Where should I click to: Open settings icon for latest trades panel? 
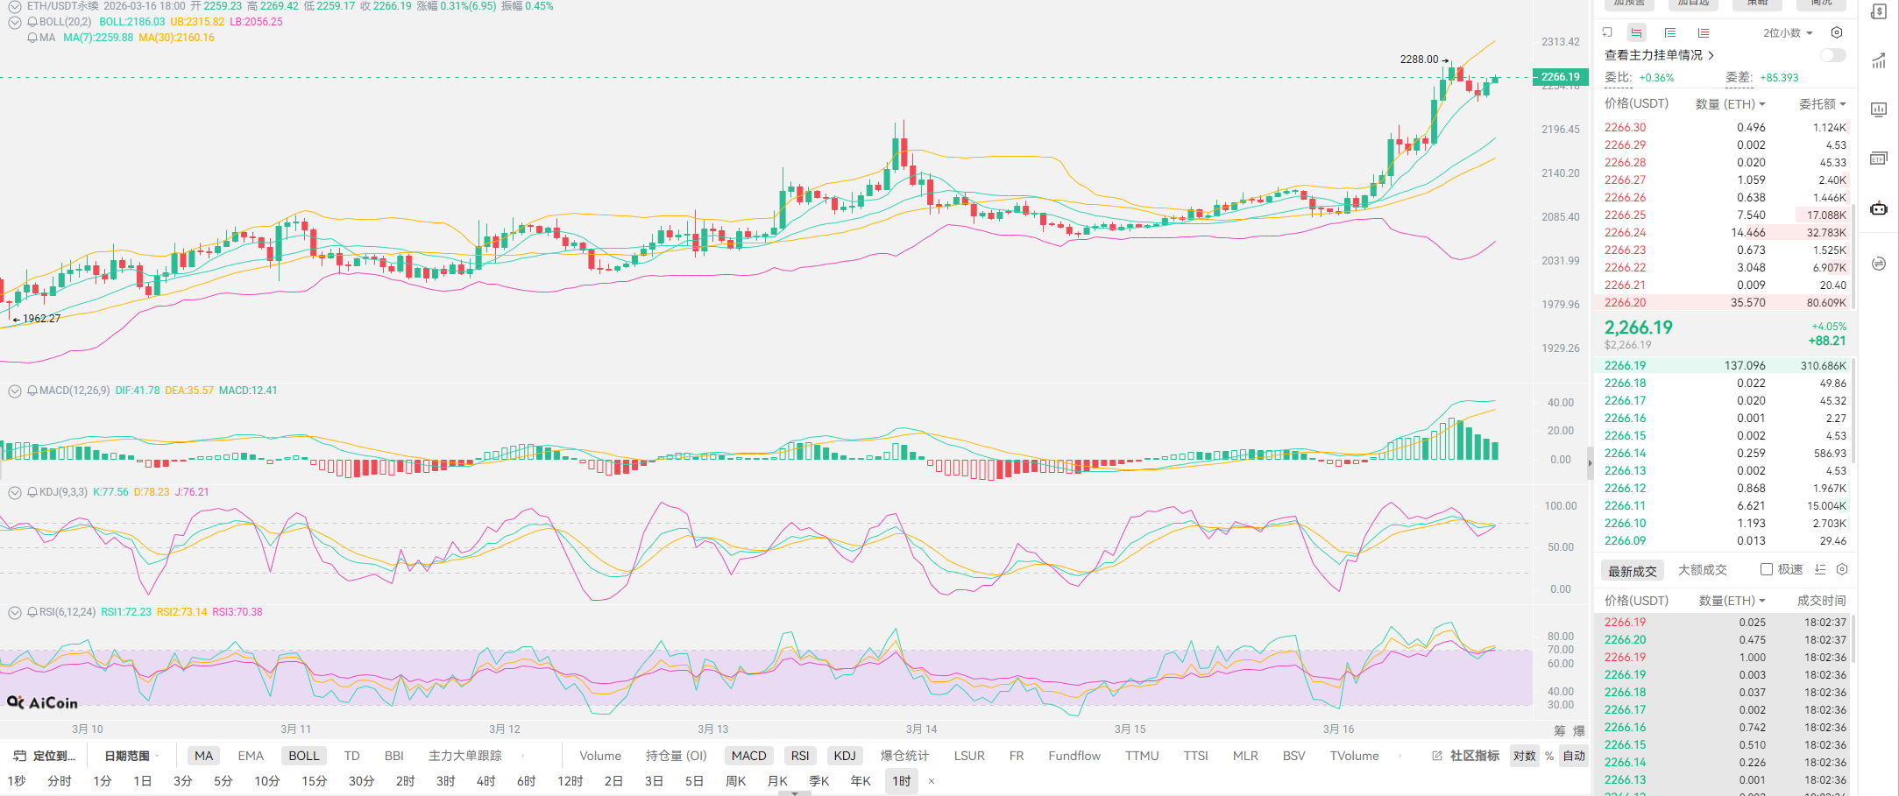1842,569
